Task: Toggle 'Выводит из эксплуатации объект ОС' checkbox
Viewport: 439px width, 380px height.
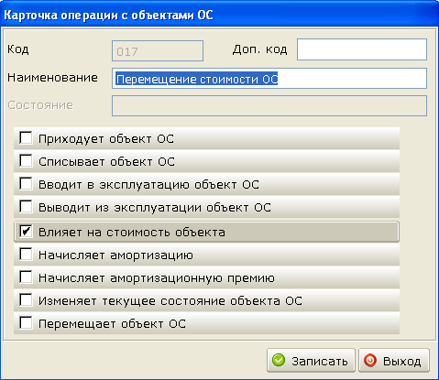Action: coord(26,206)
